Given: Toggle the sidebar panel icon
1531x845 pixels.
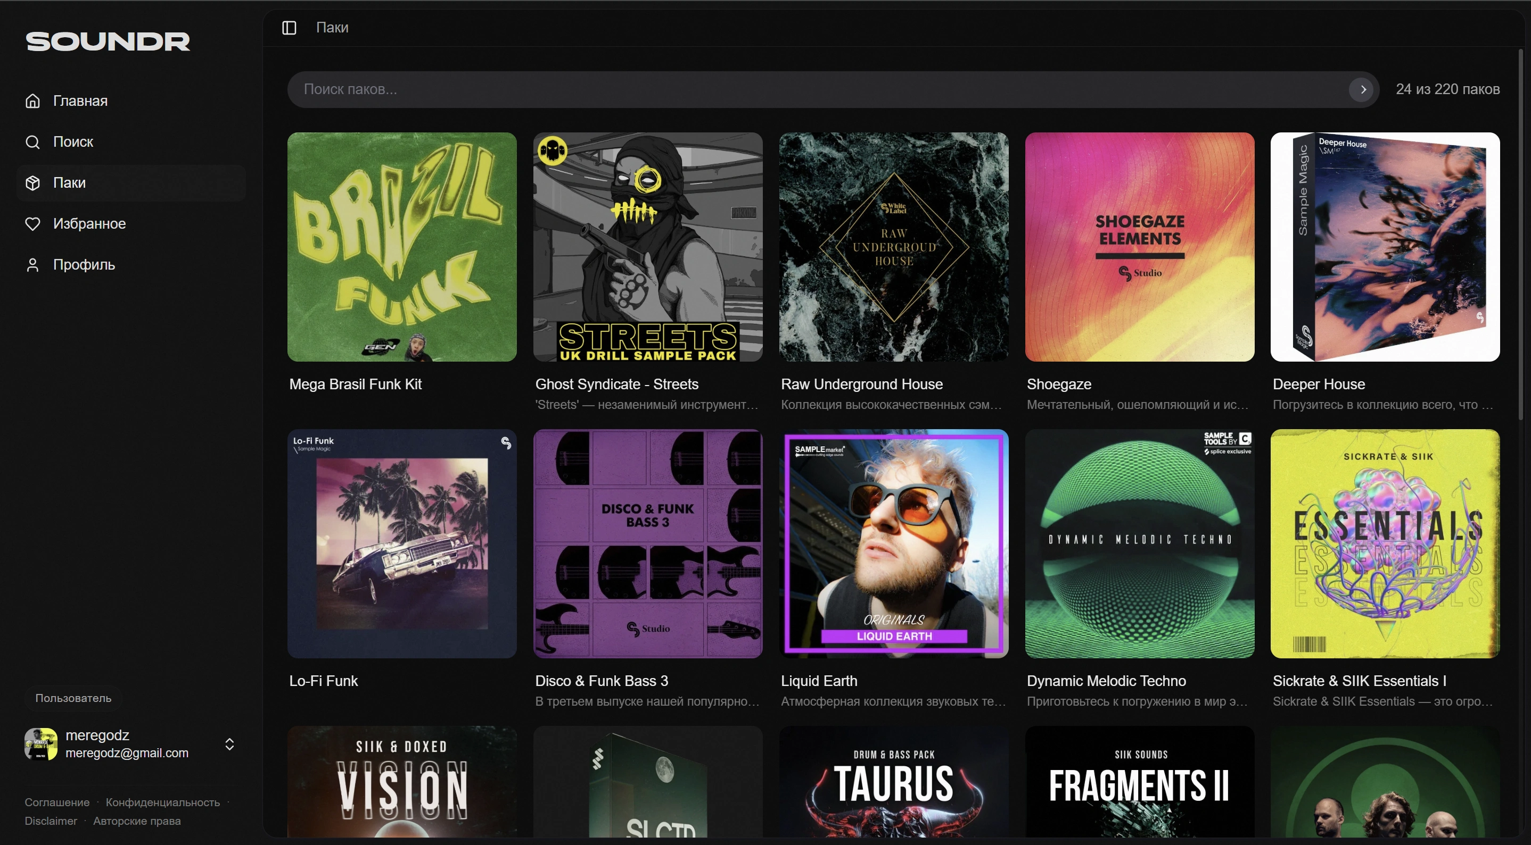Looking at the screenshot, I should point(289,27).
